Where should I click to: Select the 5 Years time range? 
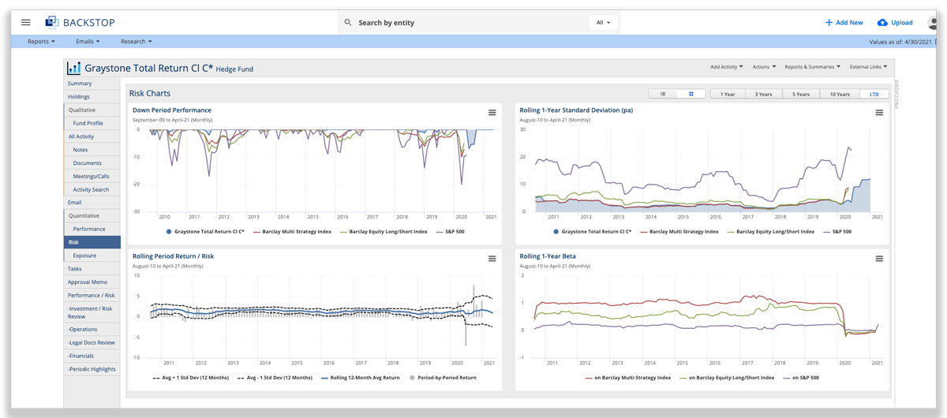coord(801,94)
